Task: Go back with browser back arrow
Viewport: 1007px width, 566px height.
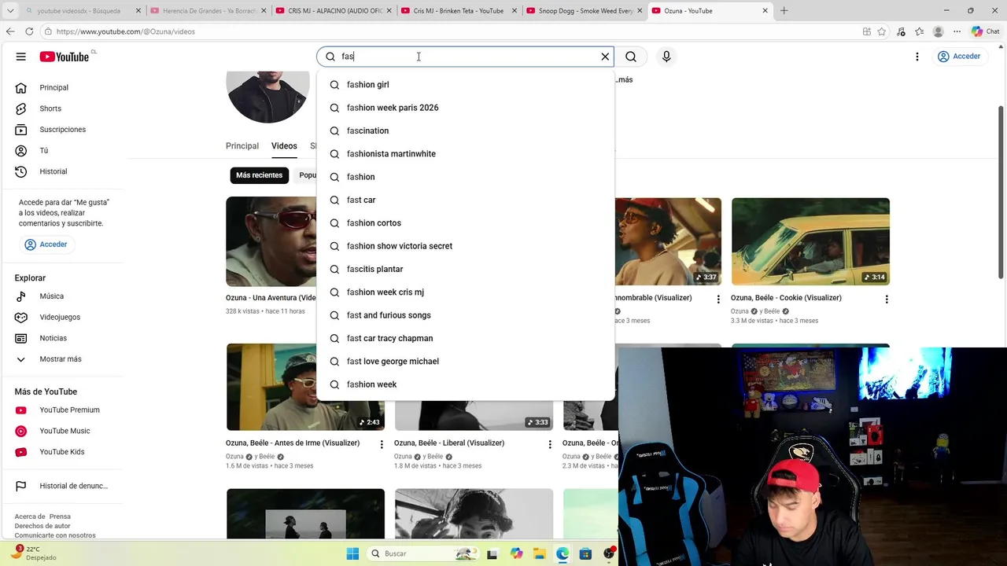Action: (x=10, y=31)
